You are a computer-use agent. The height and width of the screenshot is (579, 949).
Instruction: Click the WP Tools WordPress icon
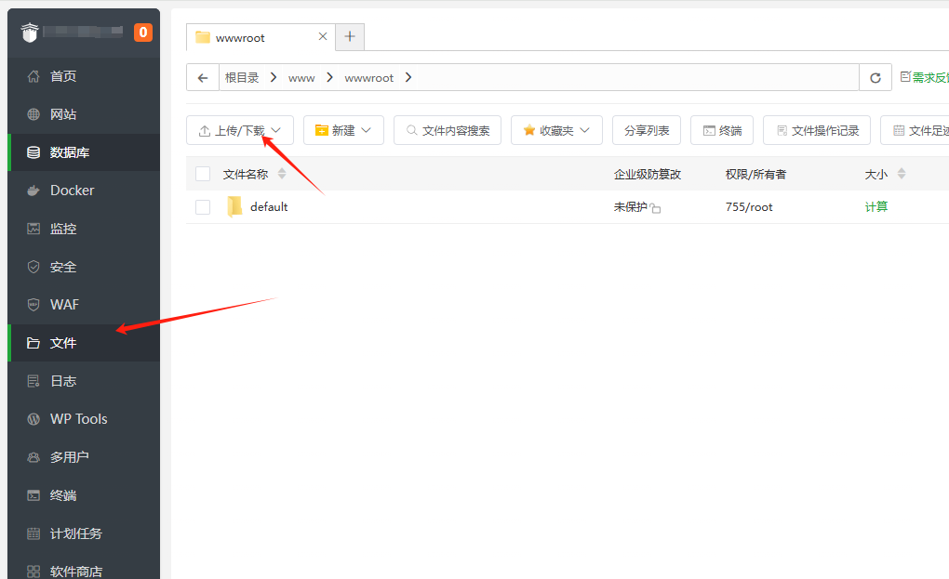(x=33, y=419)
